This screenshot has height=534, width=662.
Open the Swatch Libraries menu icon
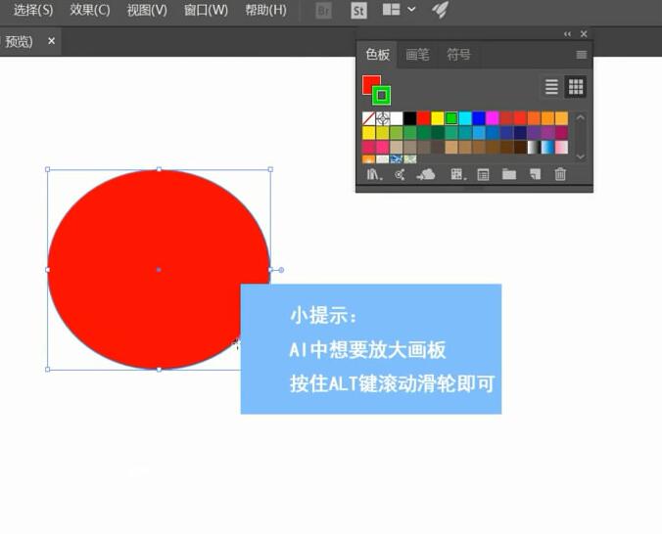374,174
